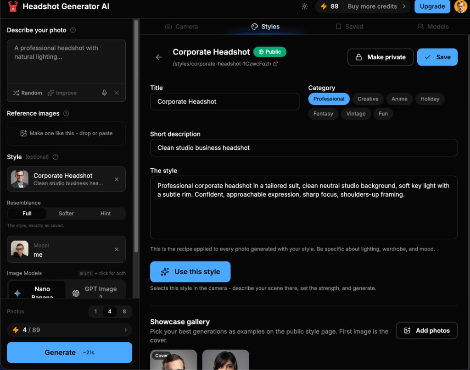Viewport: 470px width, 370px height.
Task: Click the help icon next to Describe your photo
Action: pos(73,30)
